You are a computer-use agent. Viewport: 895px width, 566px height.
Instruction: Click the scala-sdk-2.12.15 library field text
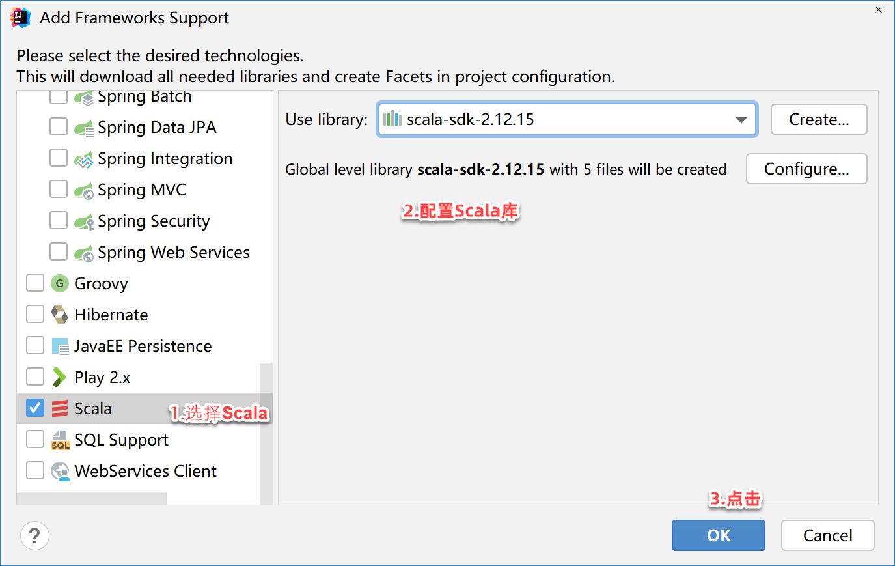pyautogui.click(x=471, y=119)
